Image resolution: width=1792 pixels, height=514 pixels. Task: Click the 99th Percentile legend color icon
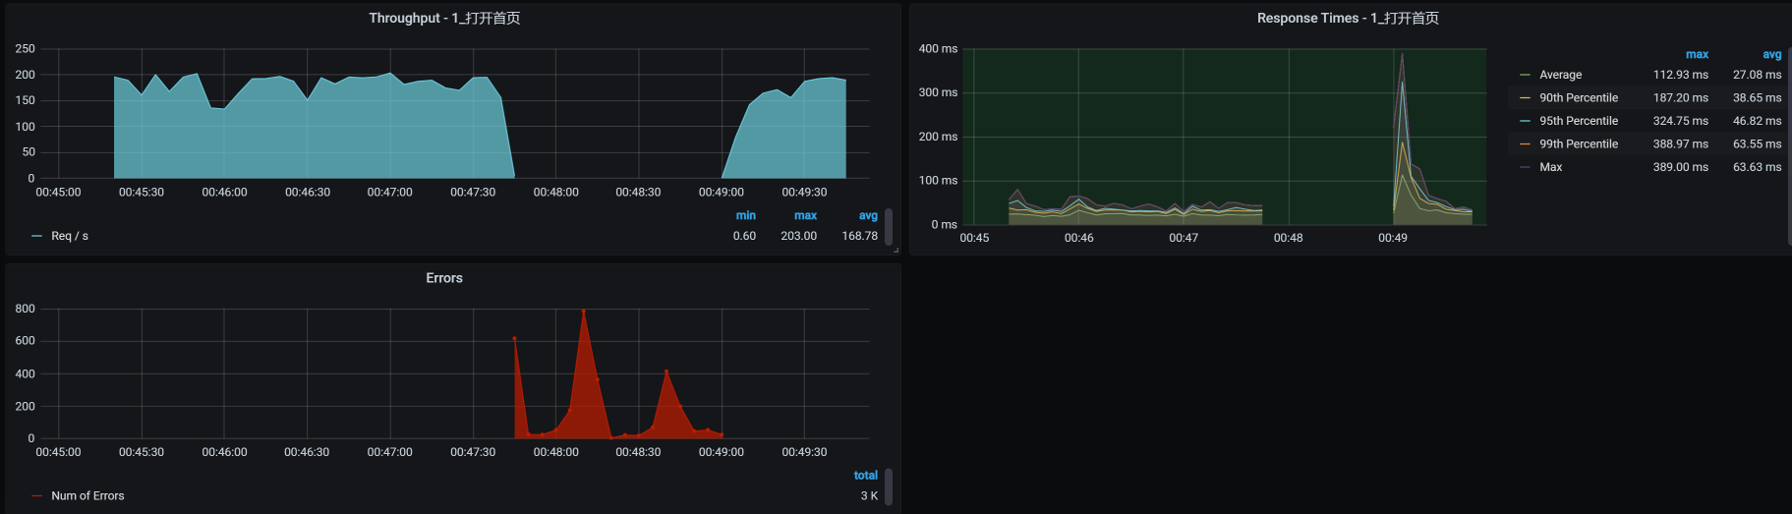(x=1525, y=144)
